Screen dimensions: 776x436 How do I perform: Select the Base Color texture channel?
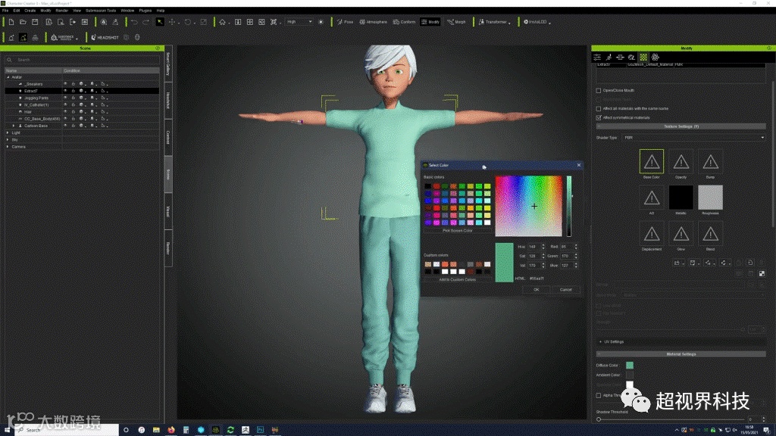(x=651, y=162)
